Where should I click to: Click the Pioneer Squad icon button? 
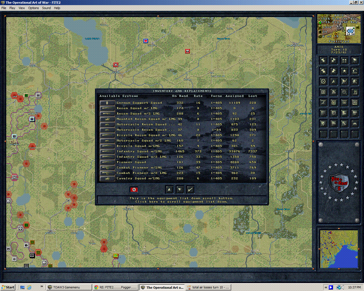[x=107, y=162]
